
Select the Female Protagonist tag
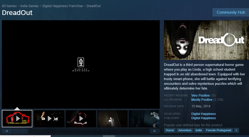(219, 130)
